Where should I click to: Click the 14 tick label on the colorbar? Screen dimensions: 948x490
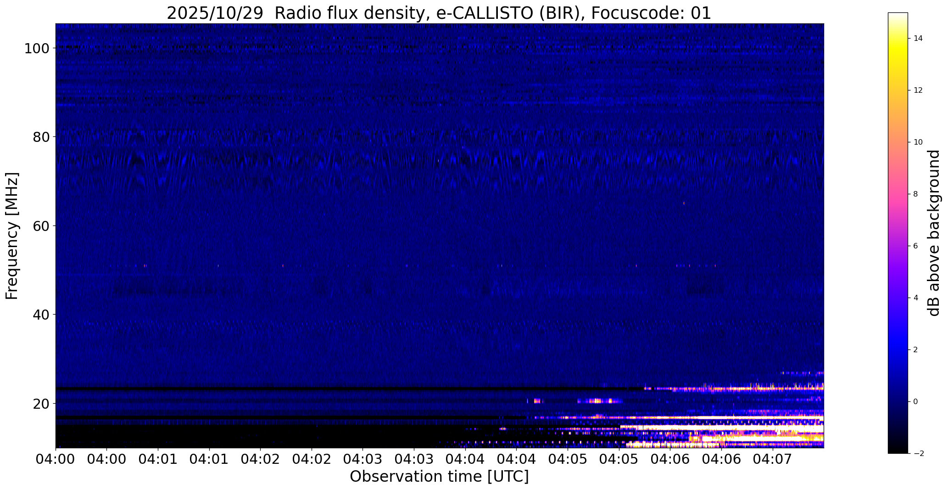click(918, 38)
